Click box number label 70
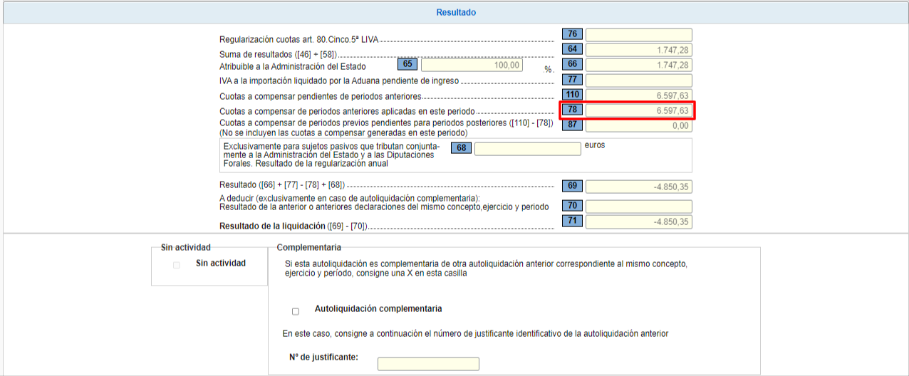The height and width of the screenshot is (376, 909). [572, 206]
